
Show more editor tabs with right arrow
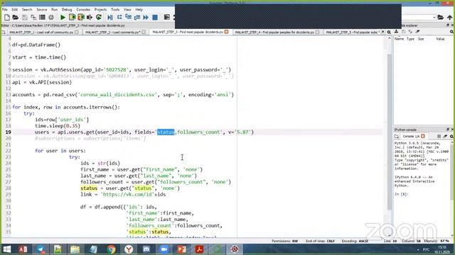coord(383,32)
